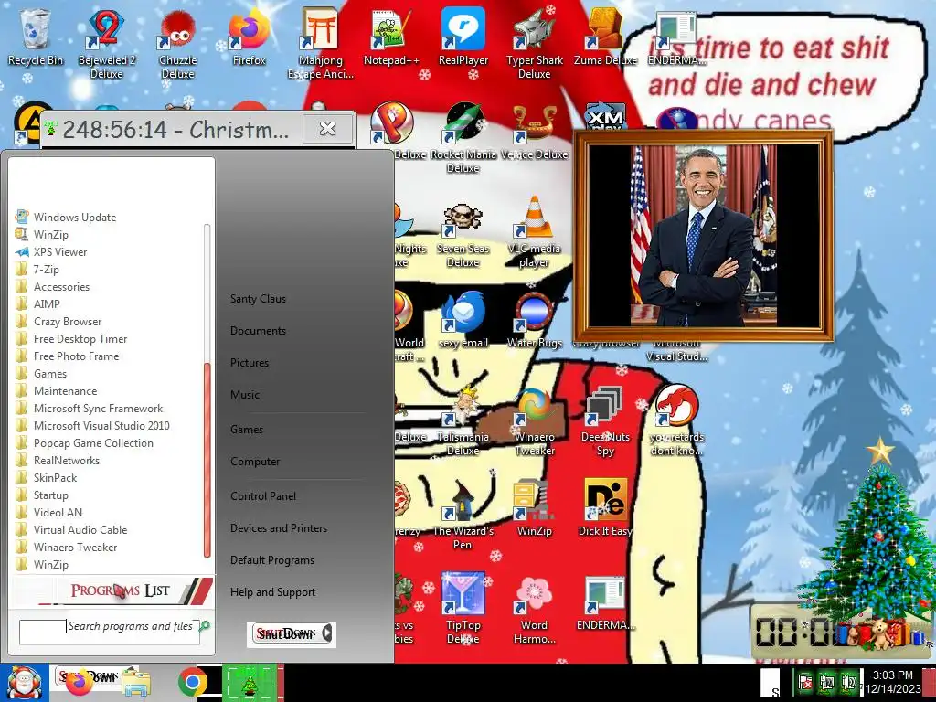Click the Obama photo frame gadget

[x=703, y=236]
